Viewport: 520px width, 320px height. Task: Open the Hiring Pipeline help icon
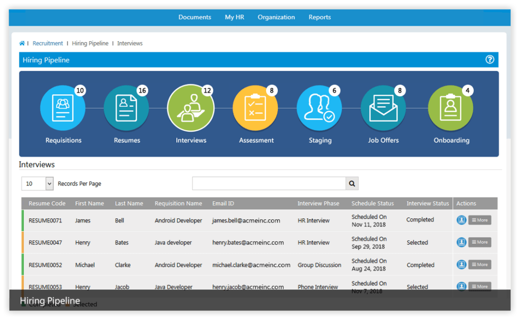[x=490, y=59]
